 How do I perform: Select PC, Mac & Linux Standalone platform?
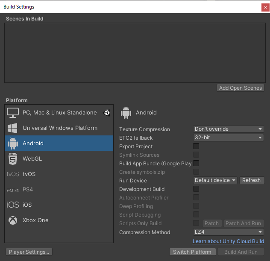pyautogui.click(x=59, y=113)
